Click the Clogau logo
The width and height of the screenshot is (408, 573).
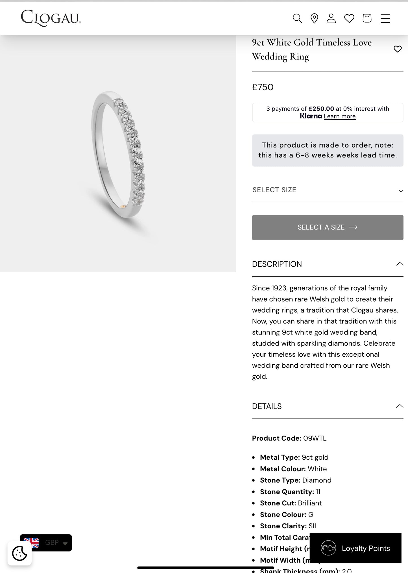(x=51, y=18)
